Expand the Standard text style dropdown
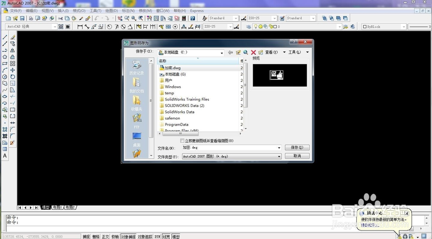Image resolution: width=432 pixels, height=239 pixels. tap(235, 18)
